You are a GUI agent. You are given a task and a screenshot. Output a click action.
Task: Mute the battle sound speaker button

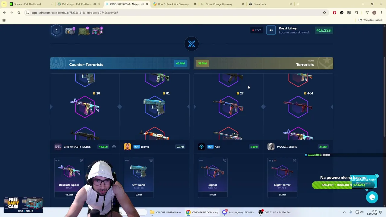point(271,30)
